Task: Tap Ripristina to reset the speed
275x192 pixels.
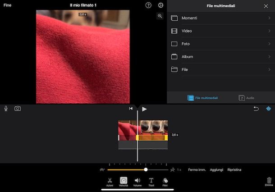Action: pyautogui.click(x=234, y=170)
